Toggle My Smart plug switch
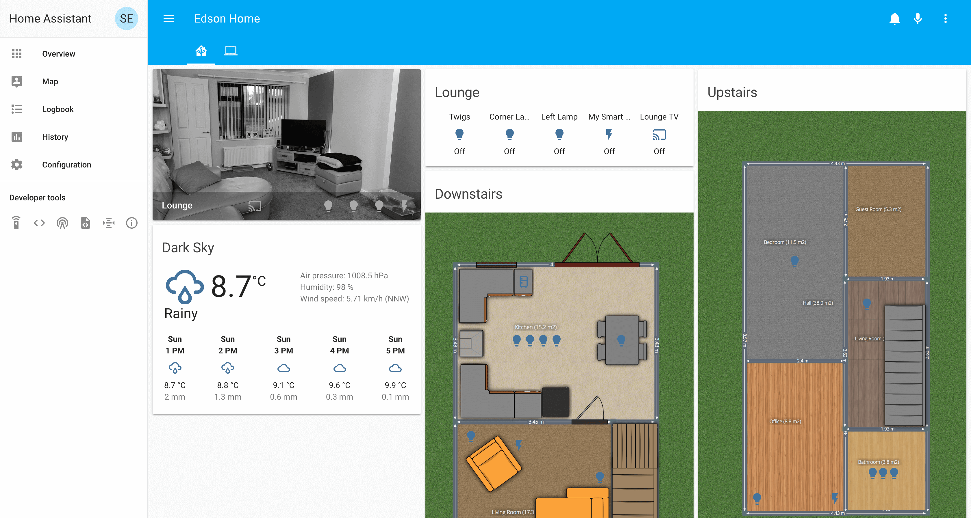Image resolution: width=971 pixels, height=518 pixels. coord(609,134)
